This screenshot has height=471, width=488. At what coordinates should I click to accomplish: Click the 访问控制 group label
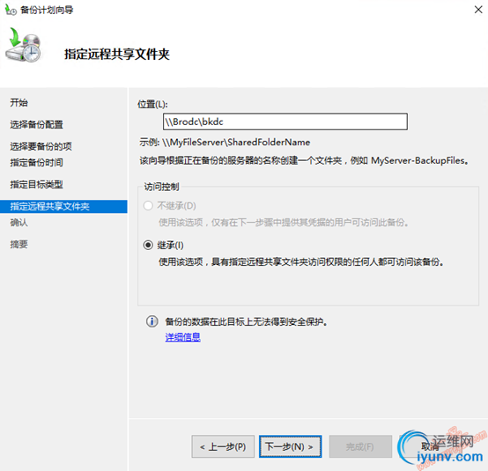tap(161, 187)
